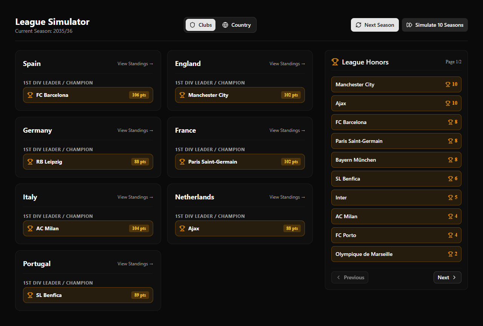The image size is (483, 326).
Task: Click the trophy icon next to Ajax champion
Action: (182, 228)
